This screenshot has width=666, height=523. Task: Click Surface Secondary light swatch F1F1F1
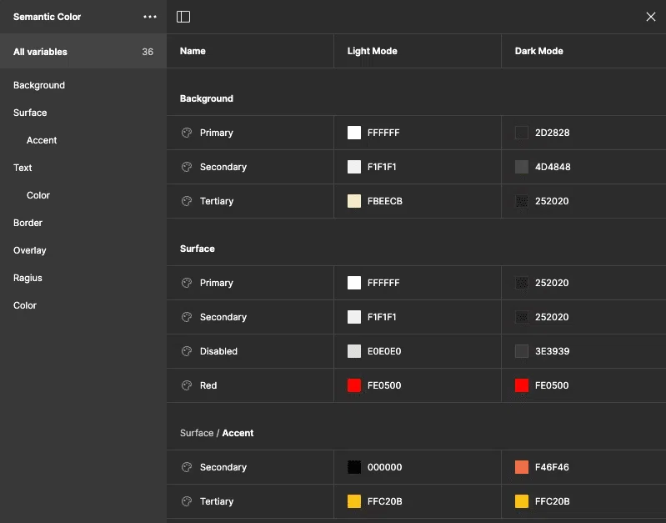coord(353,317)
